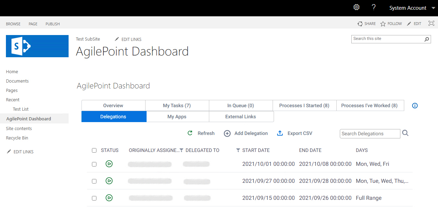Click the Full Range days cell
This screenshot has width=438, height=222.
[x=369, y=198]
